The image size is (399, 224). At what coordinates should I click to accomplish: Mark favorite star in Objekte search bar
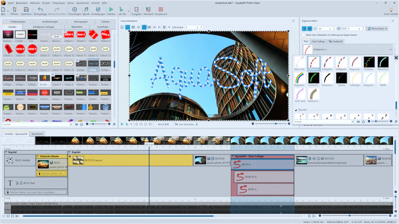(81, 124)
